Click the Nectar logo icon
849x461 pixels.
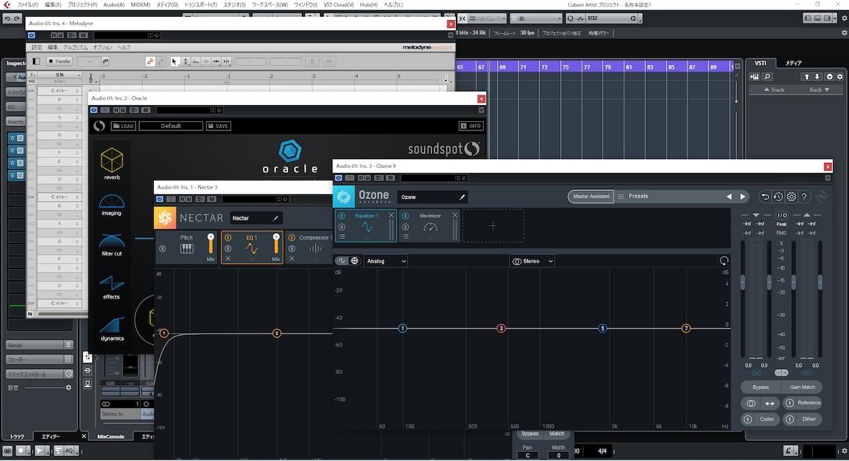click(165, 218)
